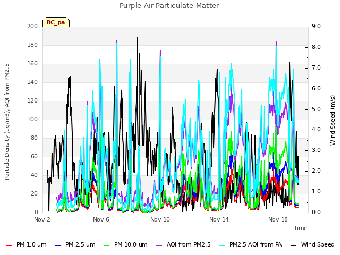
Task: Click the 3.0 tick on wind axis
Action: pyautogui.click(x=317, y=150)
